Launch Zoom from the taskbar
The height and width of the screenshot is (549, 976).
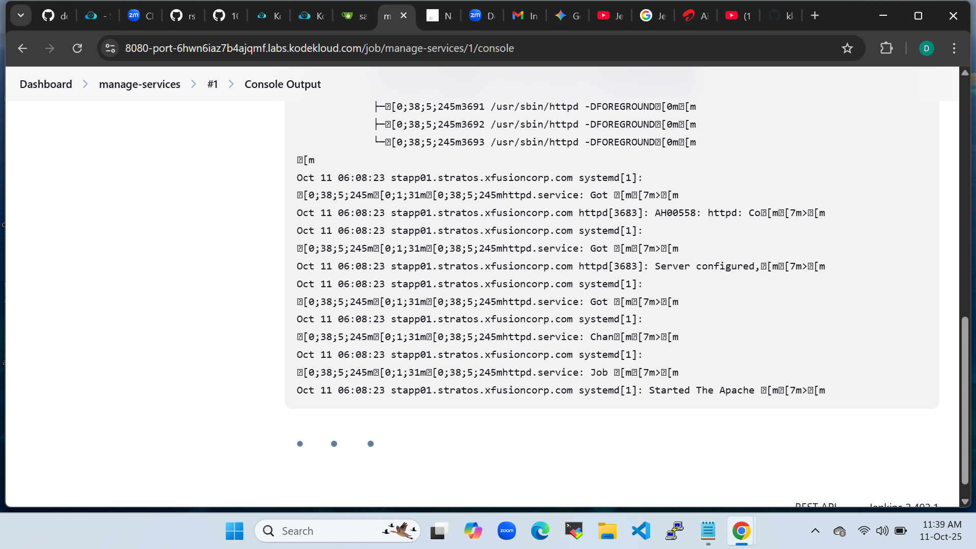[x=506, y=531]
